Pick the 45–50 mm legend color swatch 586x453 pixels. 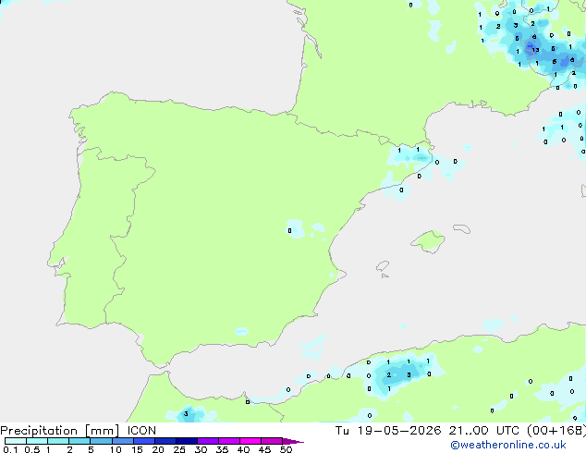[x=272, y=441]
